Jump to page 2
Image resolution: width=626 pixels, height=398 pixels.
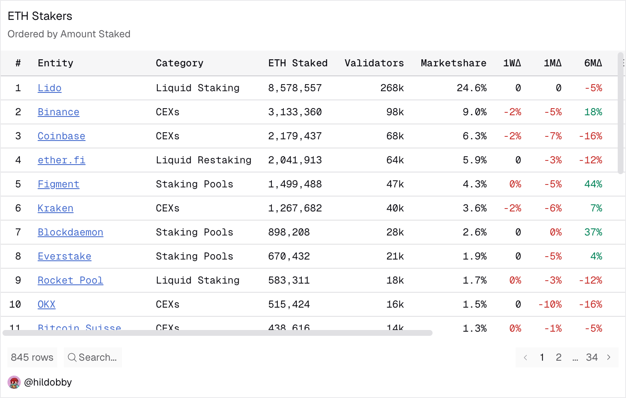(x=559, y=357)
